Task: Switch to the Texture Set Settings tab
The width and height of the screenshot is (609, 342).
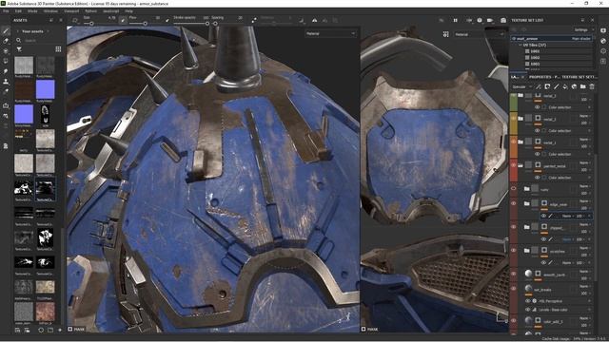Action: [x=579, y=77]
